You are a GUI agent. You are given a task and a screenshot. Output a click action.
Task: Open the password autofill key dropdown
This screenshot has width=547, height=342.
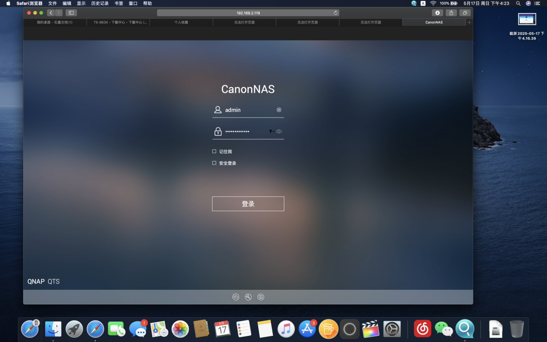[272, 132]
